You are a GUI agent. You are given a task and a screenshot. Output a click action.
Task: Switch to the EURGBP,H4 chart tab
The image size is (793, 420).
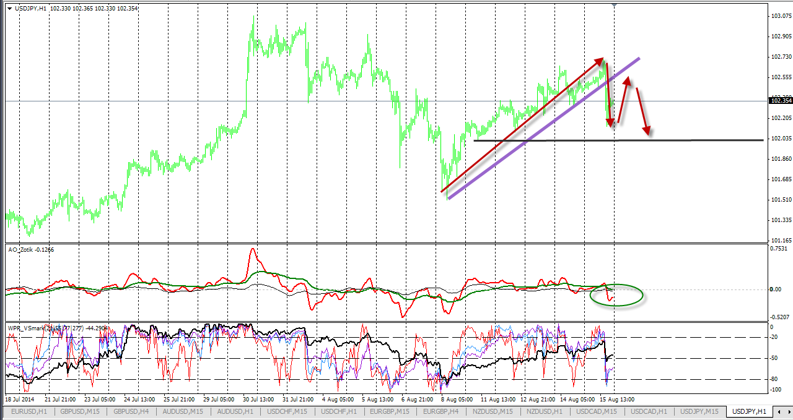(442, 411)
